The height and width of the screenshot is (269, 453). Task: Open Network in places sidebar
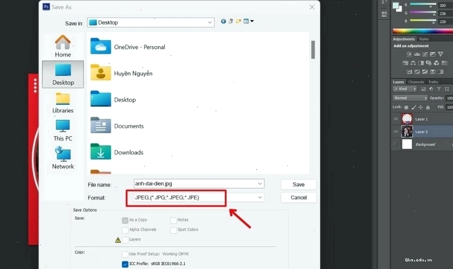[x=63, y=158]
